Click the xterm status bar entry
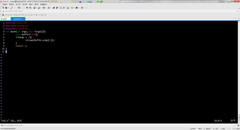 coord(200,129)
